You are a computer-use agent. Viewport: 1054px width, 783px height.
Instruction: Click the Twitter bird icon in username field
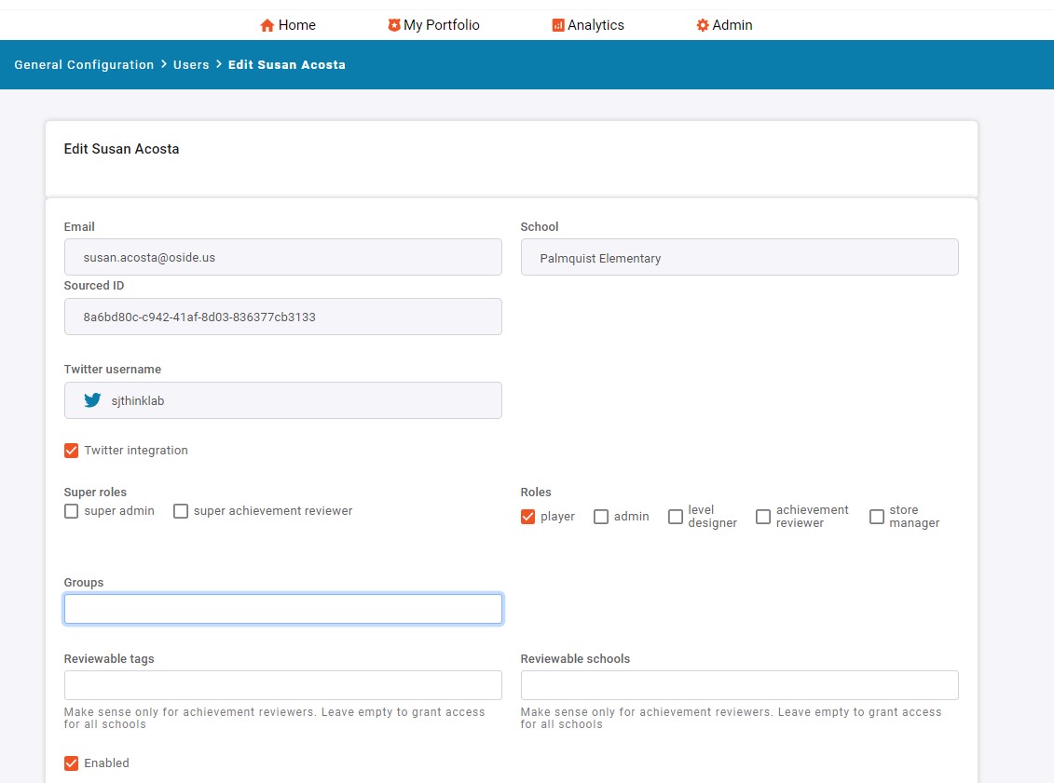[x=91, y=399]
